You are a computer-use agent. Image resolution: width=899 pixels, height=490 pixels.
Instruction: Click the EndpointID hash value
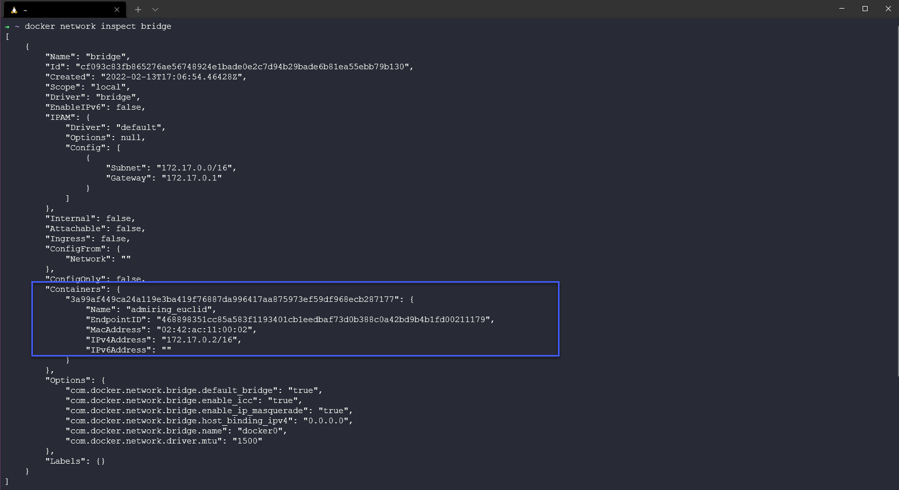[x=323, y=320]
